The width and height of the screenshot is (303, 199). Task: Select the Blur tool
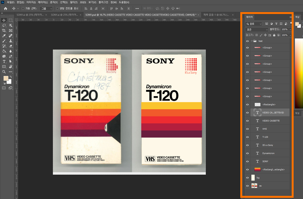point(11,51)
